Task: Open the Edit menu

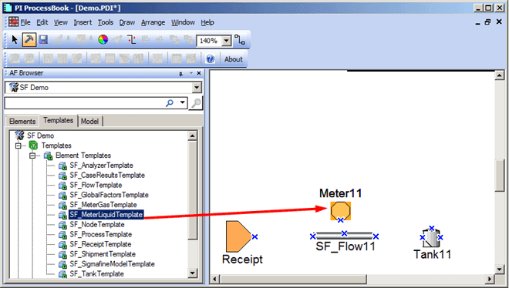Action: click(42, 22)
